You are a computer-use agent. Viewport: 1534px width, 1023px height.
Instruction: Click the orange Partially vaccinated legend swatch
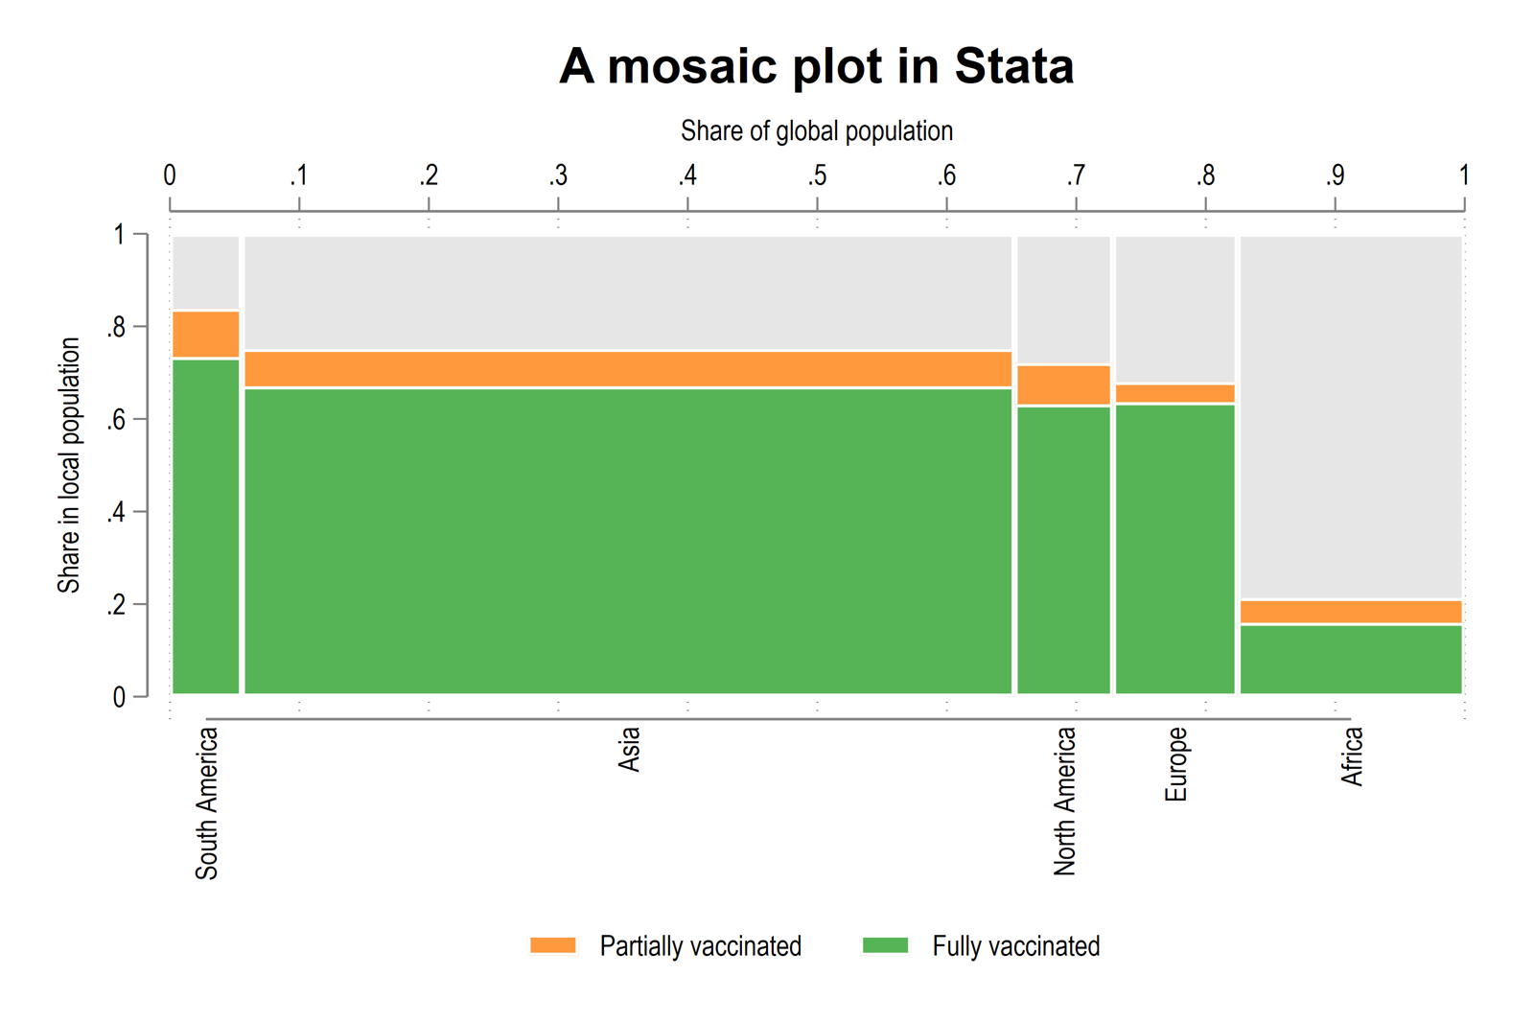pos(553,945)
